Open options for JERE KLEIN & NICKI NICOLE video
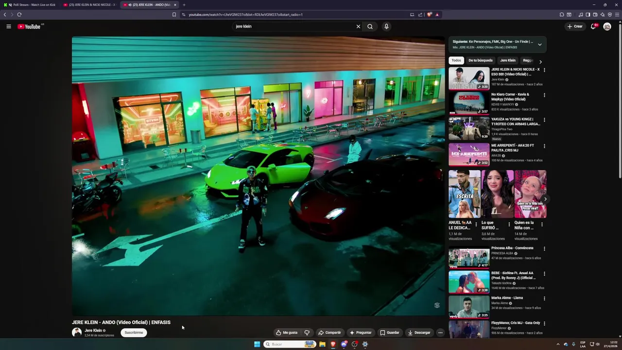Screen dimensions: 622x350 [544, 70]
